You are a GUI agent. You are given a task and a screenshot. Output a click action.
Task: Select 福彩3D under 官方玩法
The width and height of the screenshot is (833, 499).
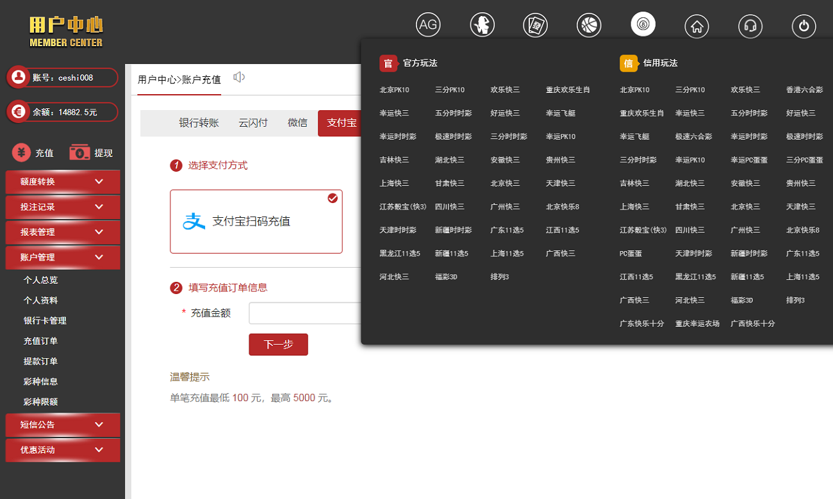[446, 277]
